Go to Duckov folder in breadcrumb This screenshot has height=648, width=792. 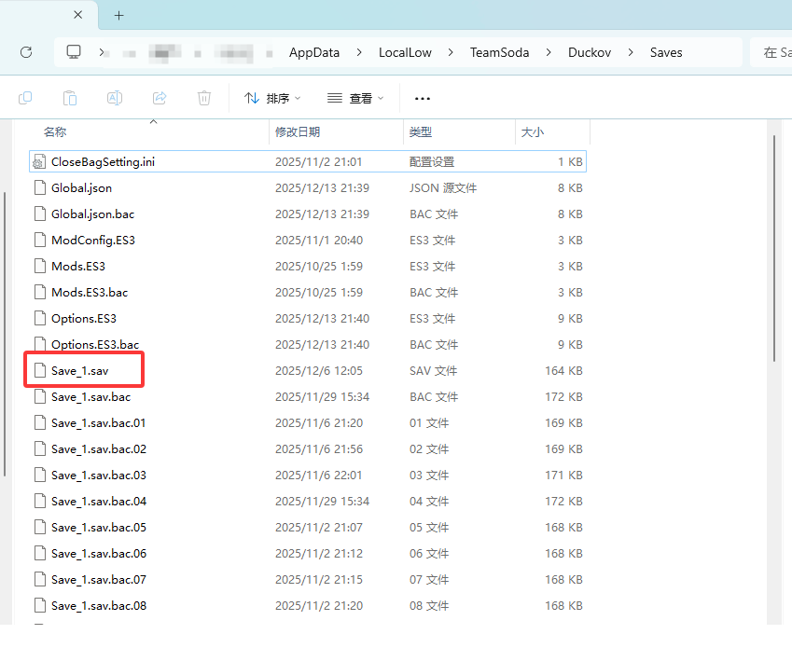590,52
